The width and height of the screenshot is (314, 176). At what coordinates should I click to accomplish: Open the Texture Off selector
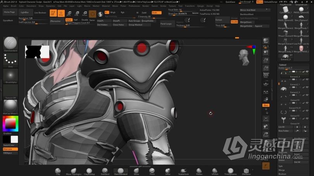(10, 92)
